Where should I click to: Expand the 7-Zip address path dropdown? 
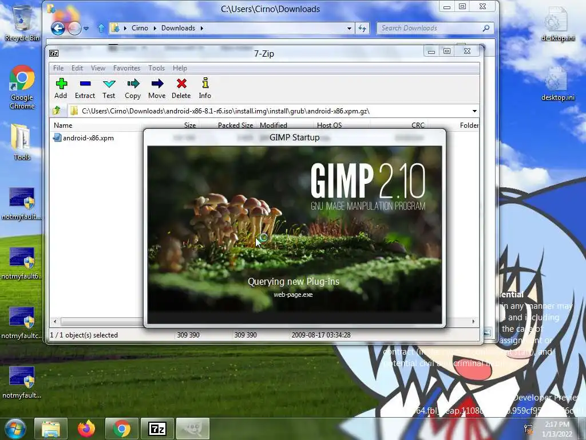[x=474, y=111]
